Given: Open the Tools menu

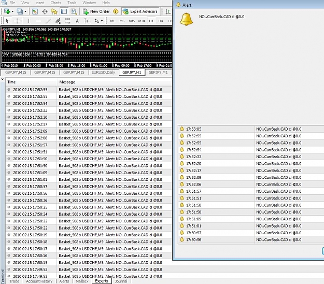Looking at the screenshot, I should coord(72,3).
